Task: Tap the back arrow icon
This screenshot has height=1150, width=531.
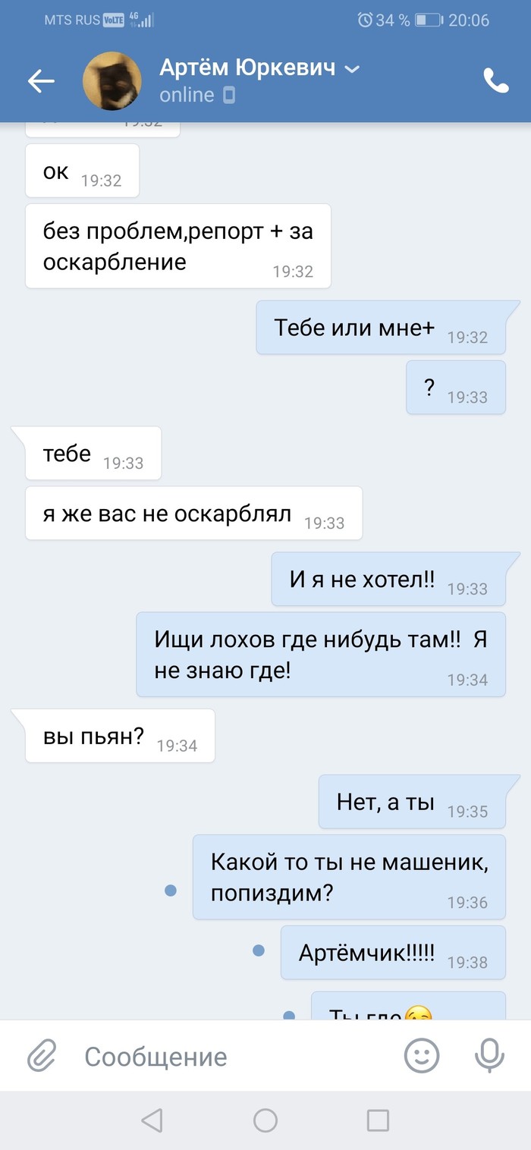Action: point(41,81)
